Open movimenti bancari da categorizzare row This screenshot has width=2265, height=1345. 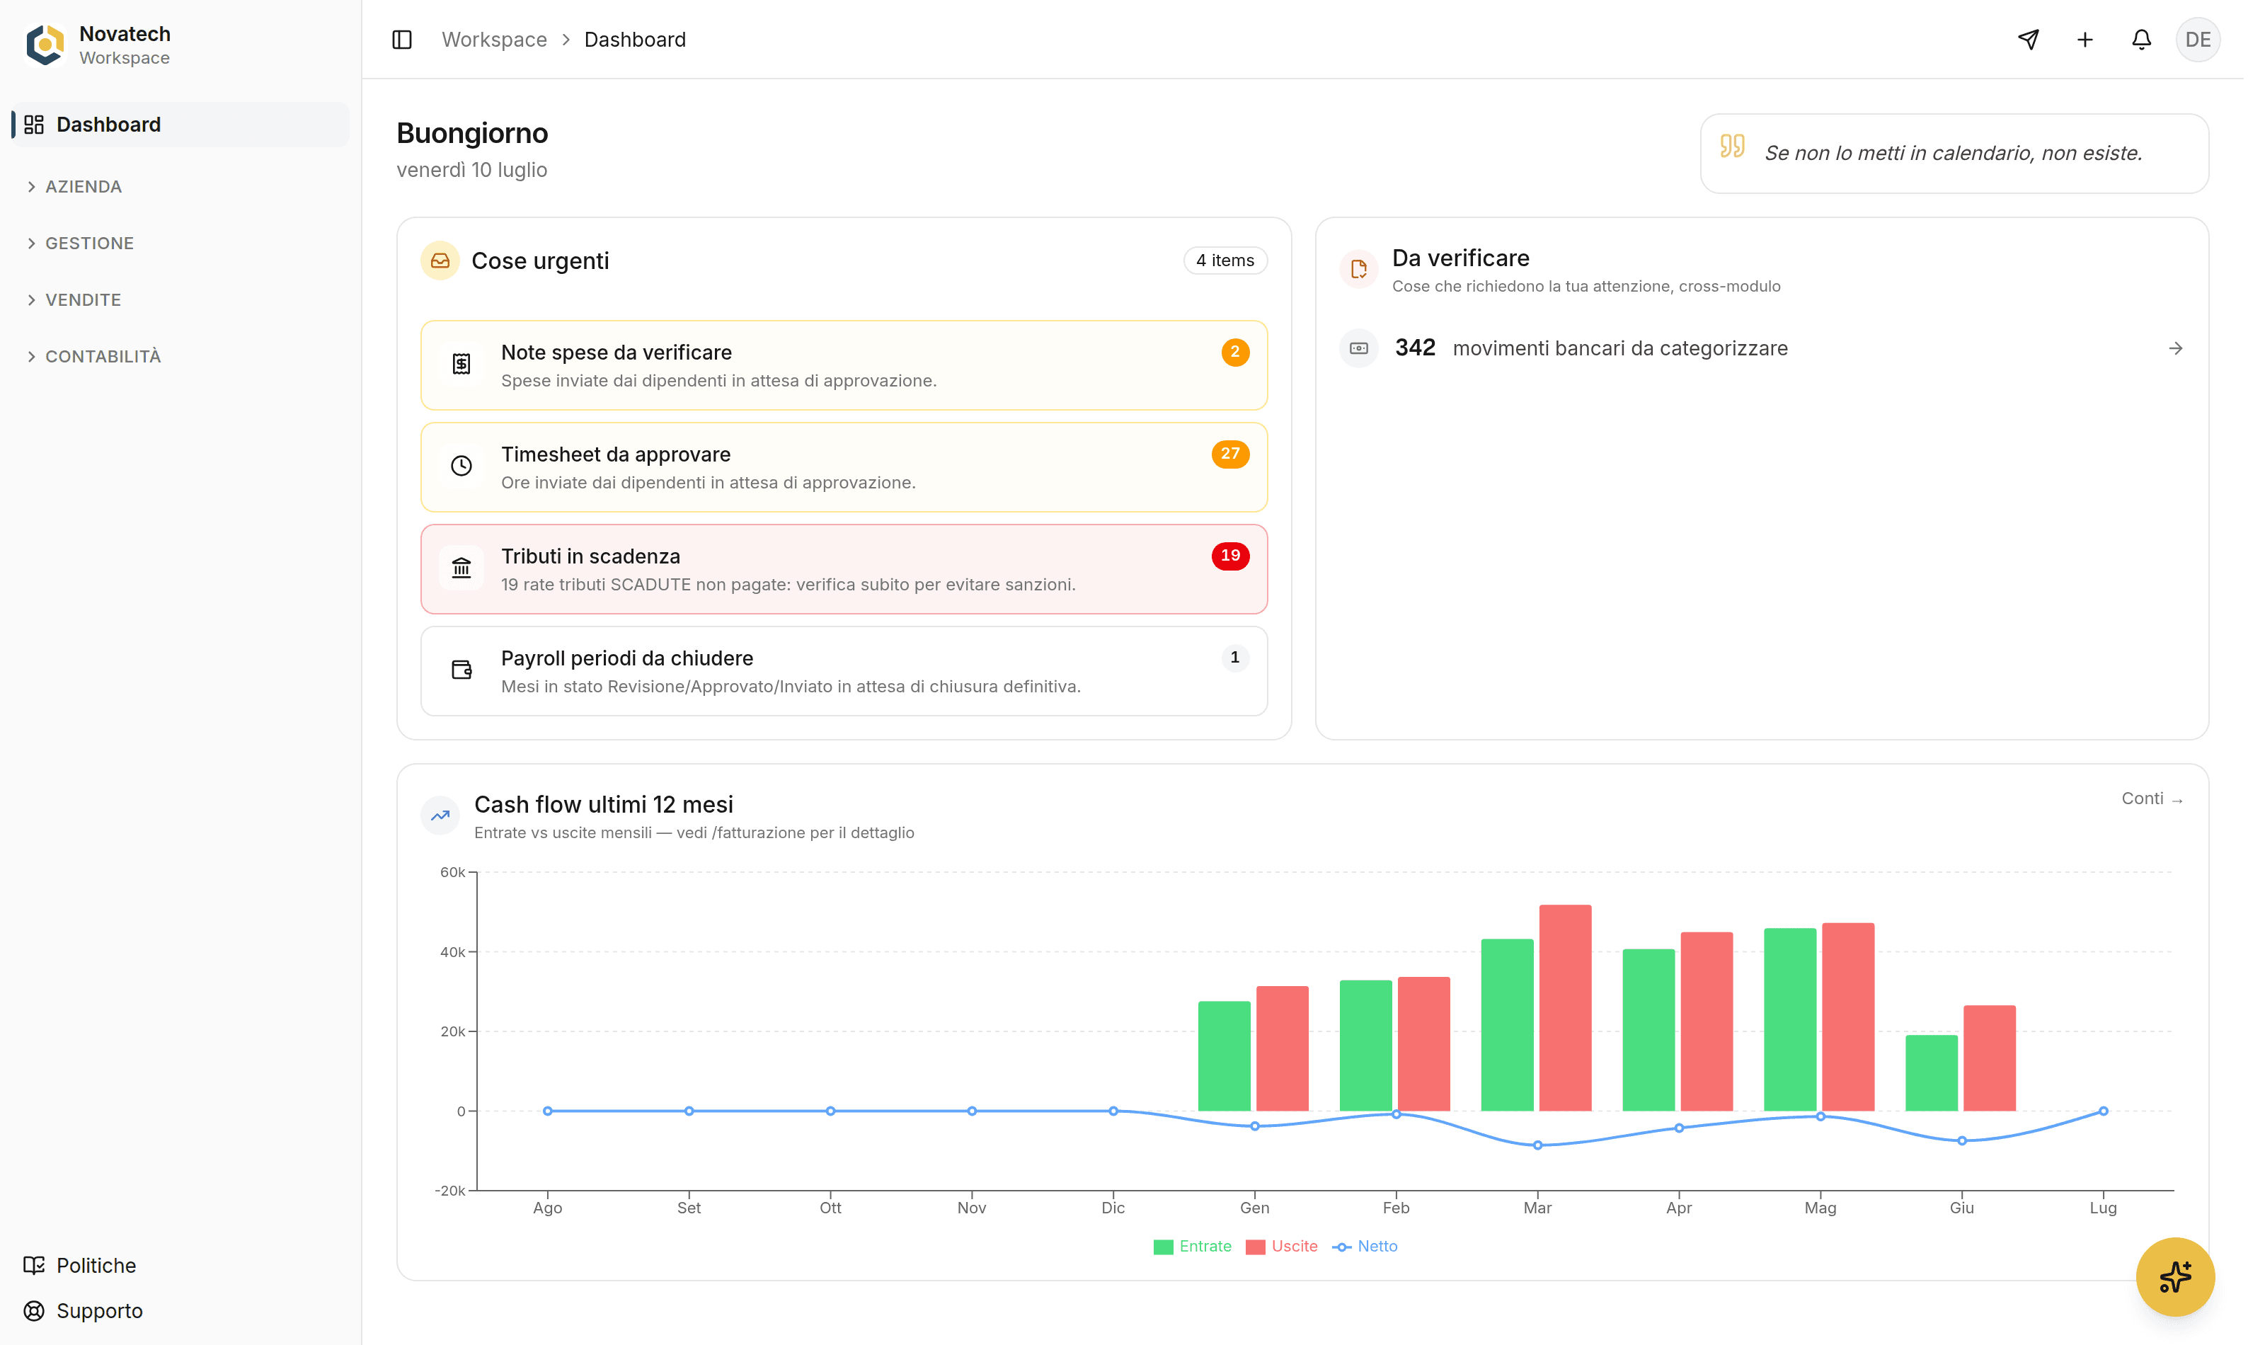(x=1762, y=348)
